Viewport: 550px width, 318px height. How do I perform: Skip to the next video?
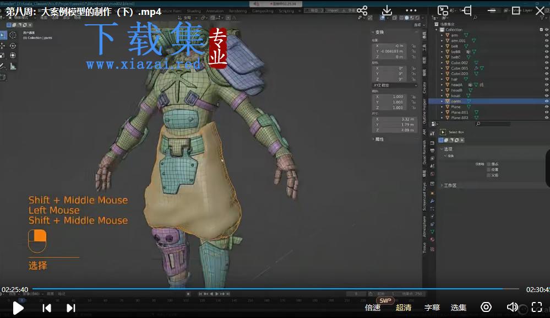[71, 308]
